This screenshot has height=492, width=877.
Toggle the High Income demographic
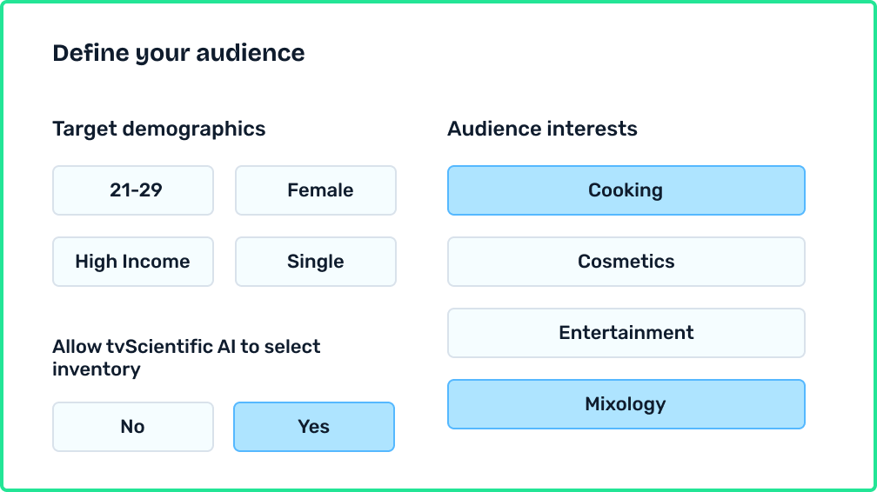click(x=133, y=262)
